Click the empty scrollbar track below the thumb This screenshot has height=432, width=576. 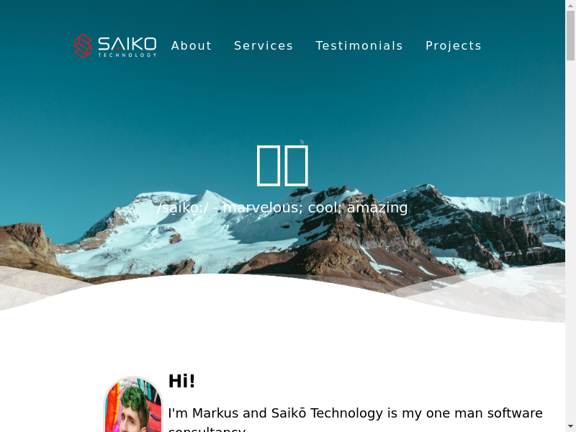point(570,239)
